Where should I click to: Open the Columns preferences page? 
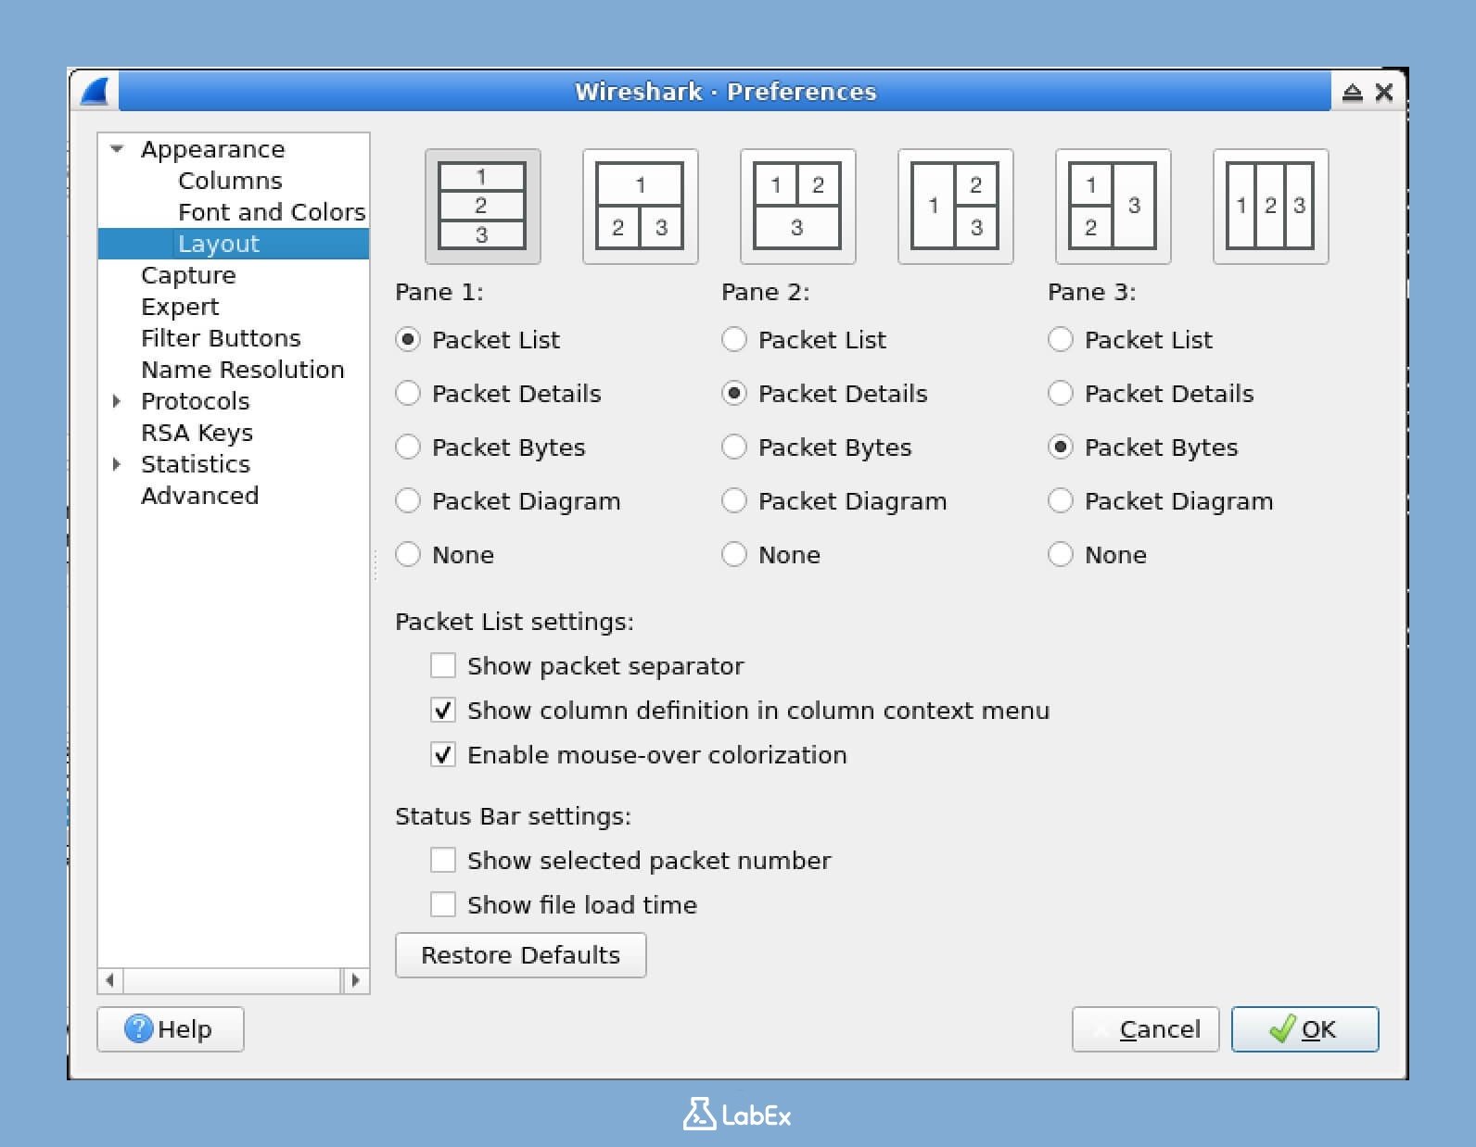[x=230, y=181]
